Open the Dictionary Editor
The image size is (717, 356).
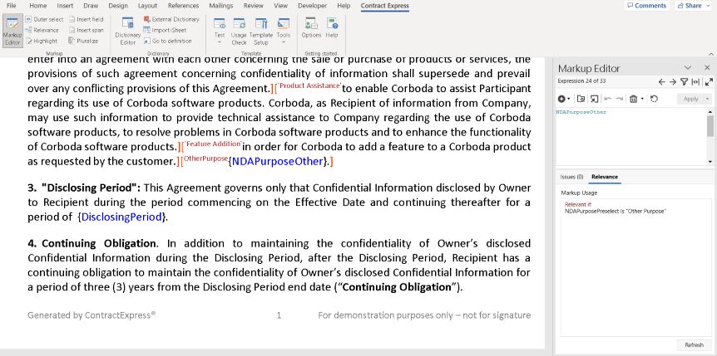(127, 32)
